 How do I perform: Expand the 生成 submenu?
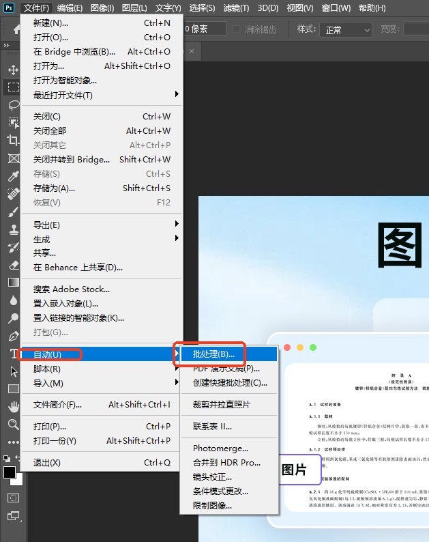click(x=102, y=239)
